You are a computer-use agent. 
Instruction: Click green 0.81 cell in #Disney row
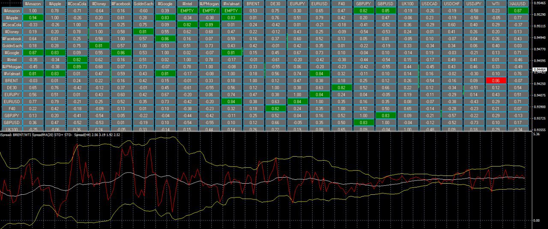tap(143, 31)
